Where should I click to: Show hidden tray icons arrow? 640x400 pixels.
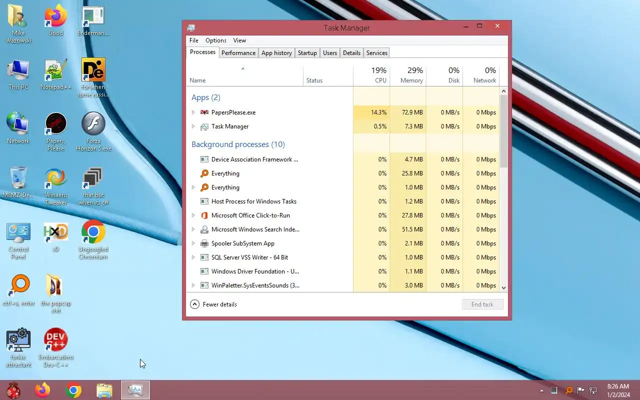coord(541,390)
